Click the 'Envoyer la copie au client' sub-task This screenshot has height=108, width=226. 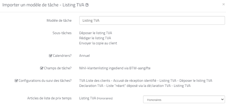coord(98,43)
